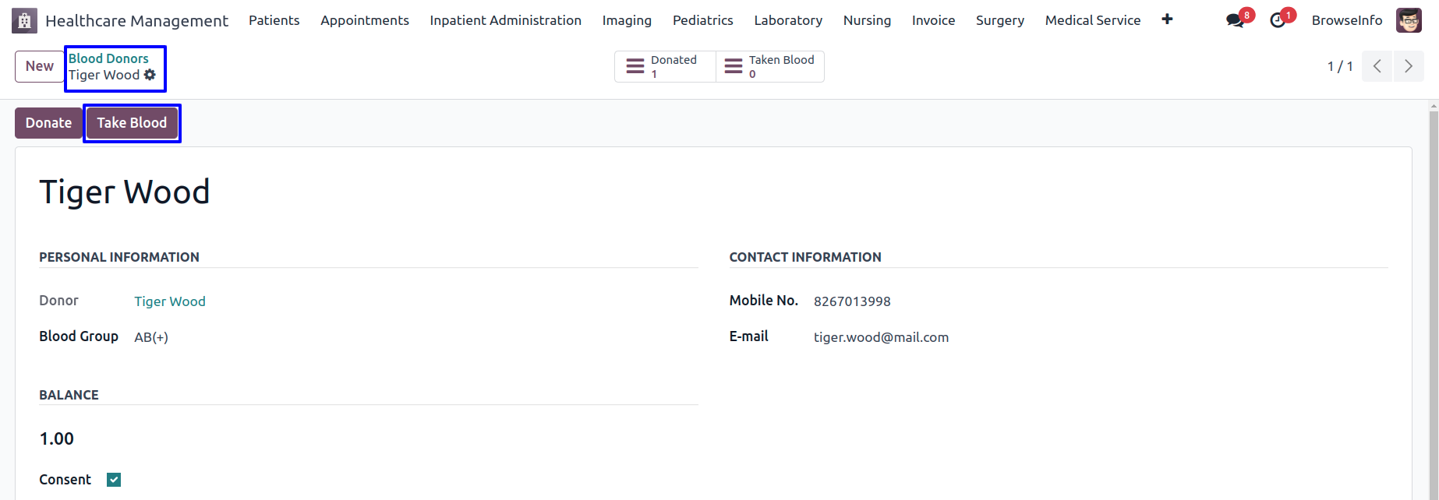Open the Taken Blood stat button
Screen dimensions: 1439x500
(770, 66)
